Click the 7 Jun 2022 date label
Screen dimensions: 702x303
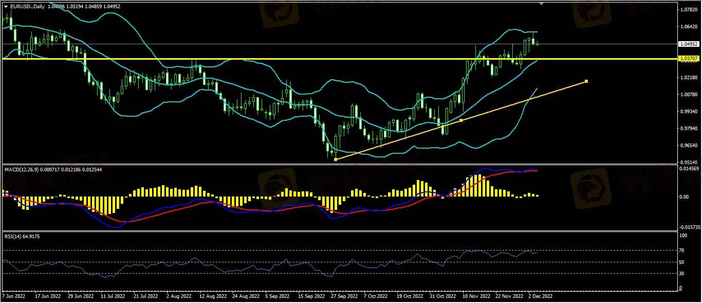(15, 296)
